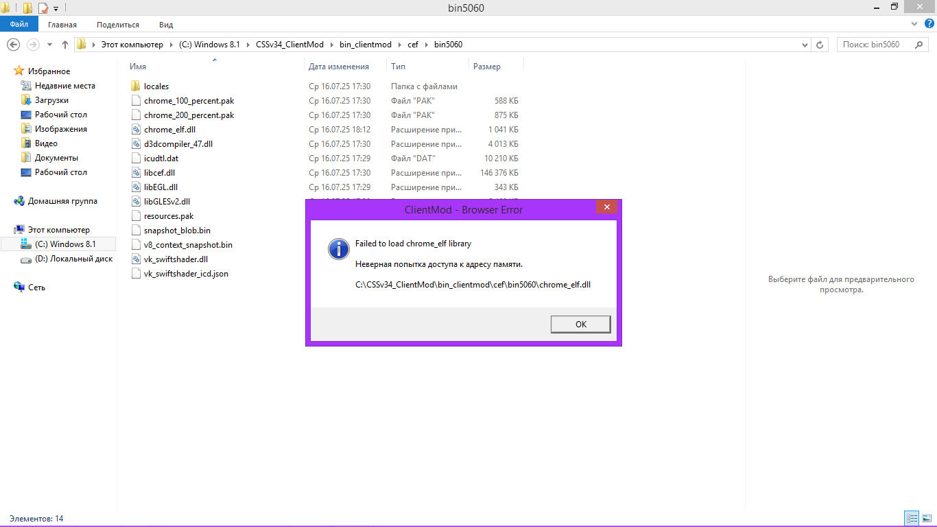The width and height of the screenshot is (937, 527).
Task: Switch to details view layout
Action: click(x=912, y=519)
